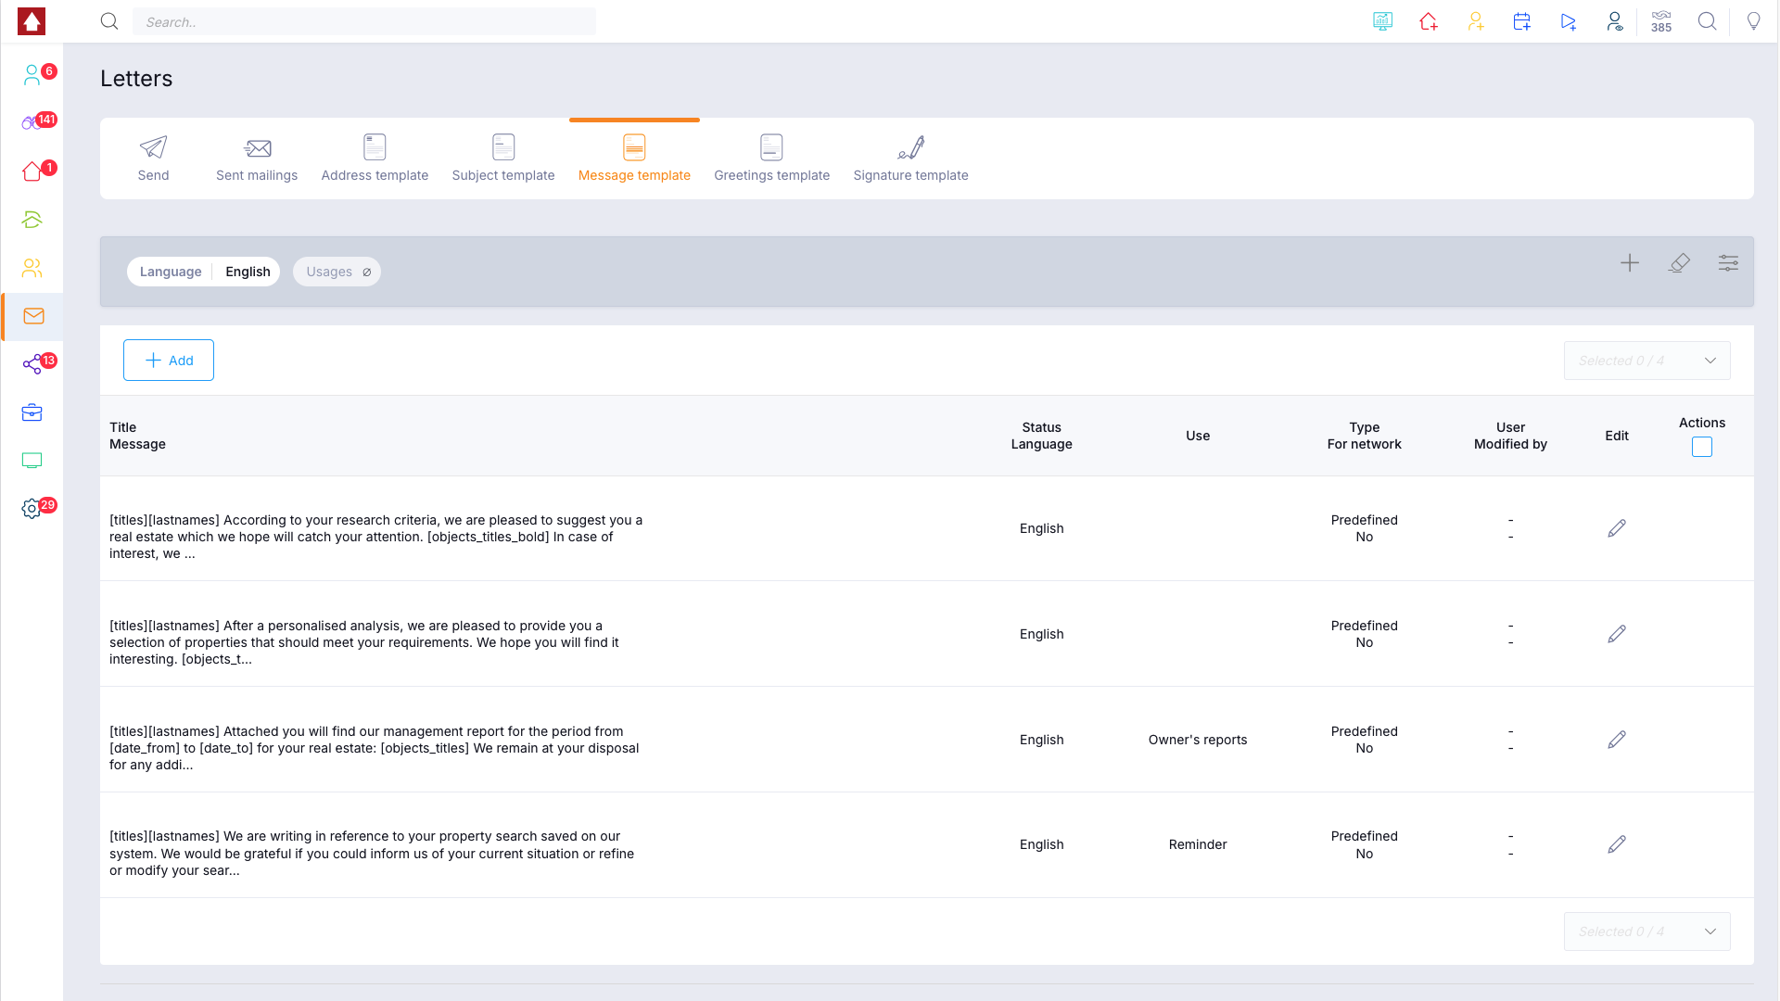Click the 385 handshake counter icon
Image resolution: width=1780 pixels, height=1001 pixels.
click(x=1661, y=21)
